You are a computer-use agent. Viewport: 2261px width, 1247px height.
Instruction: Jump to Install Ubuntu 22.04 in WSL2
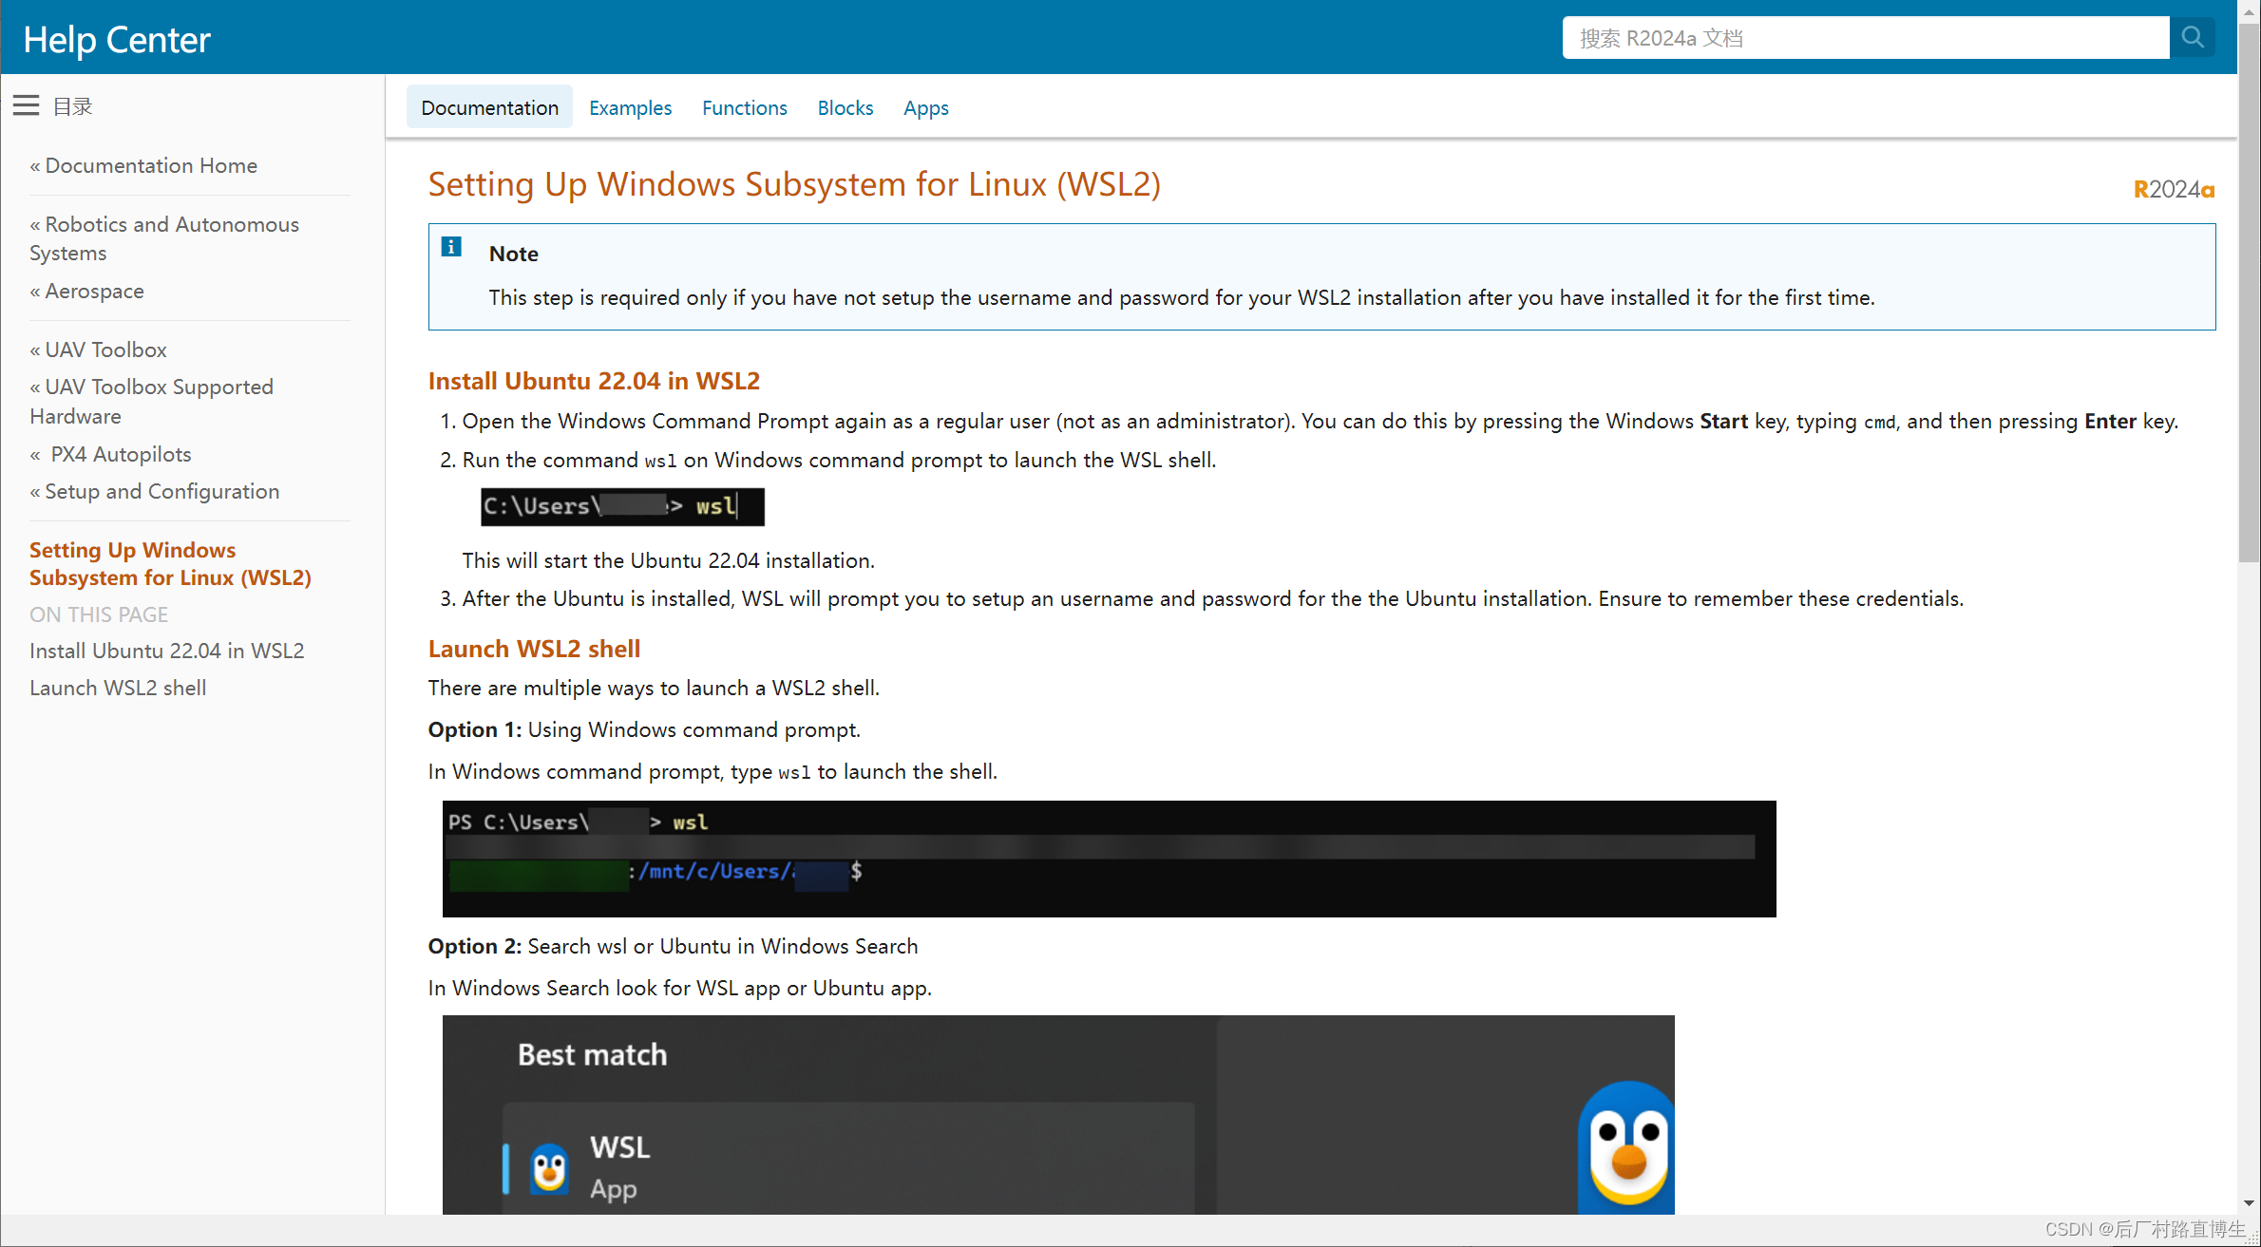(167, 651)
